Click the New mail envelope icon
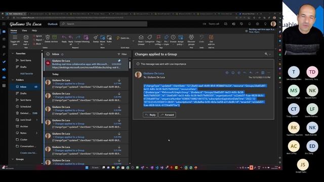Viewport: 324px width, 182px height. (x=26, y=37)
